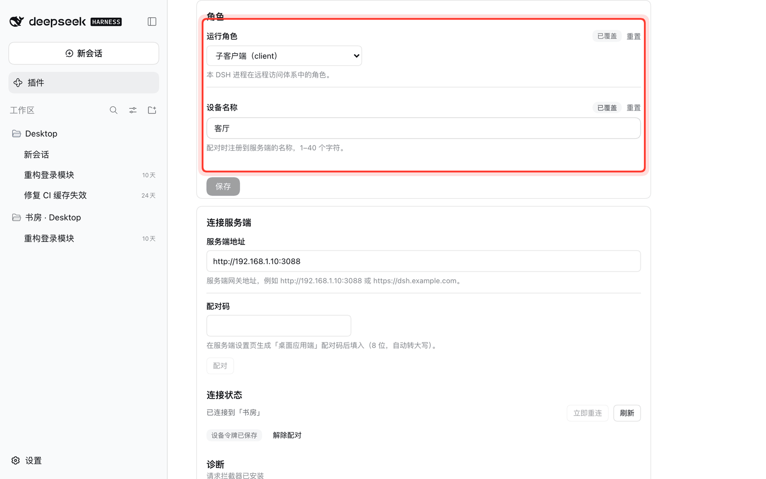This screenshot has height=479, width=766.
Task: Click the 保存 save button
Action: click(223, 187)
